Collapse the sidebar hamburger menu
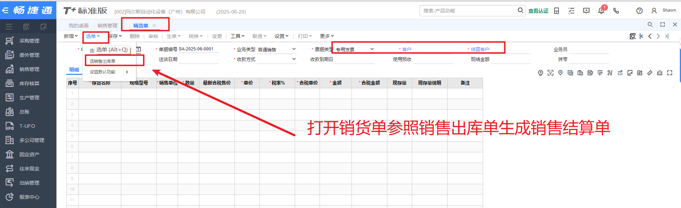Viewport: 681px width, 208px height. click(9, 27)
